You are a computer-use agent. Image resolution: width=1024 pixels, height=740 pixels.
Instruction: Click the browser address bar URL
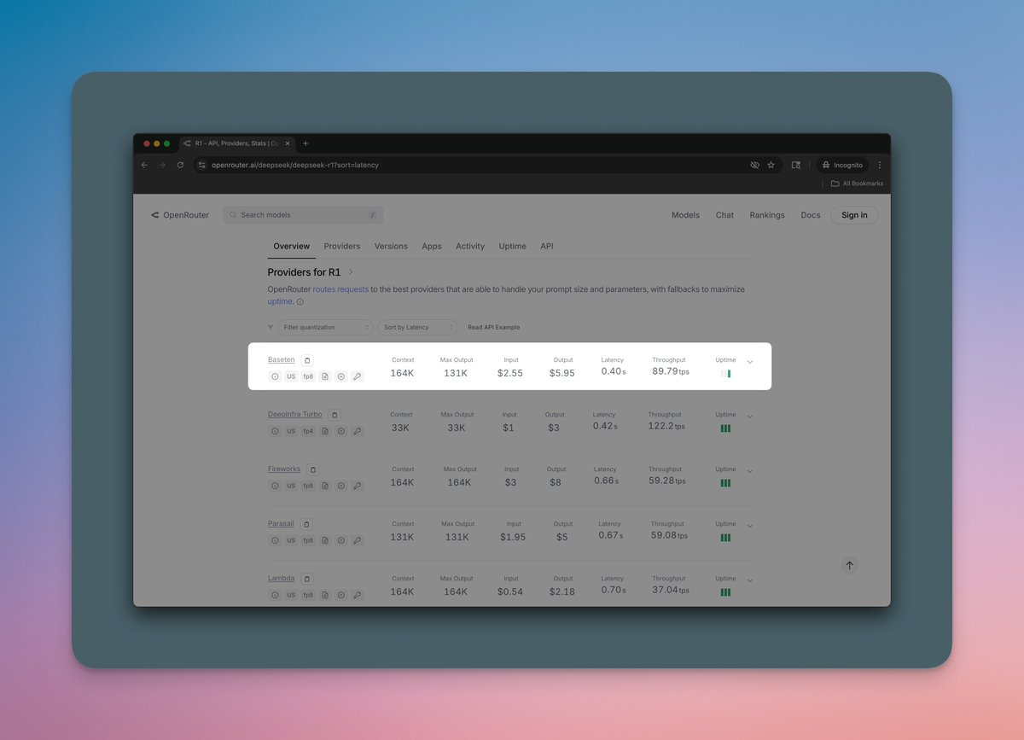pos(294,165)
